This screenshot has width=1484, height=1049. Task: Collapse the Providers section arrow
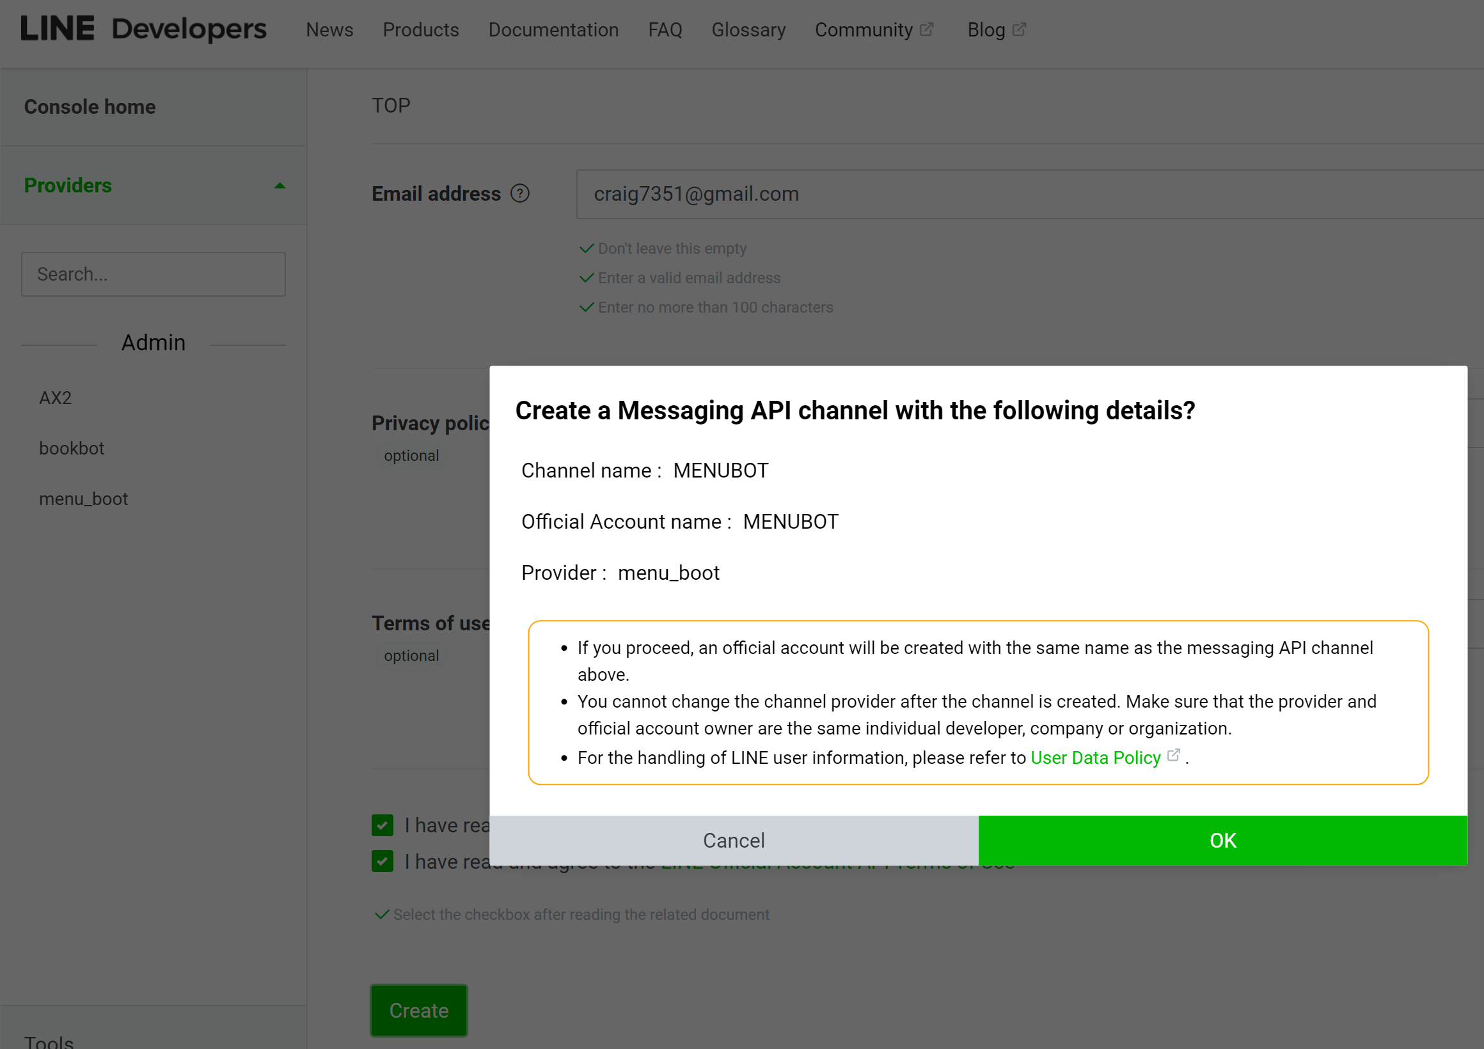click(x=280, y=186)
